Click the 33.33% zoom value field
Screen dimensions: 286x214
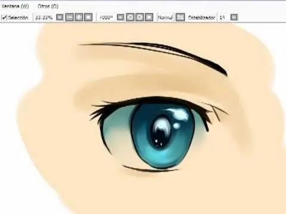point(43,17)
